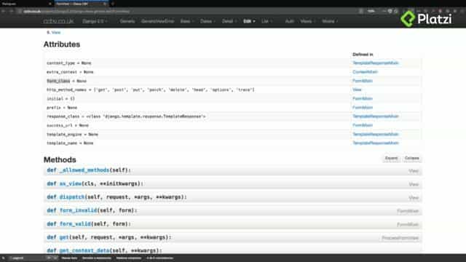
Task: Close the find bar with X icon
Action: [x=3, y=258]
